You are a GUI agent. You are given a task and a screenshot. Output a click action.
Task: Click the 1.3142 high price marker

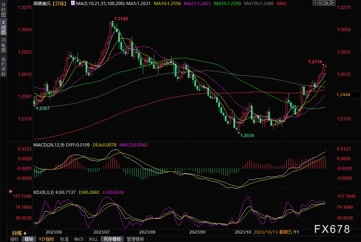click(121, 18)
